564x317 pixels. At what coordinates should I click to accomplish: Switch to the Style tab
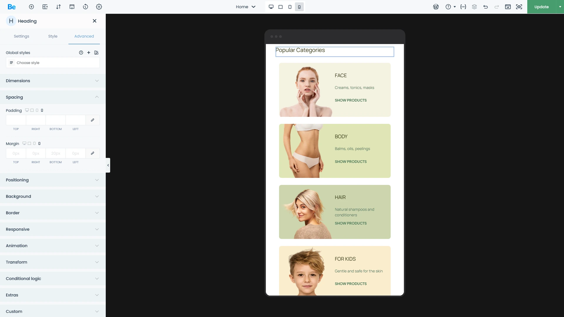point(53,36)
